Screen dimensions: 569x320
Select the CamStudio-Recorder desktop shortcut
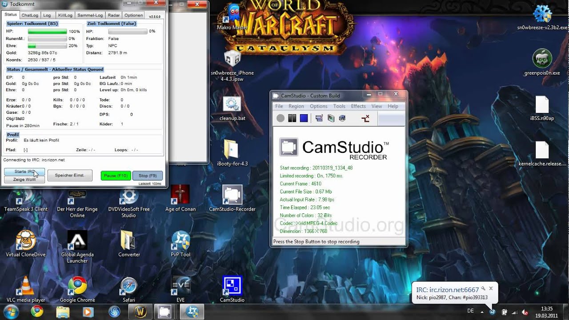click(x=232, y=199)
